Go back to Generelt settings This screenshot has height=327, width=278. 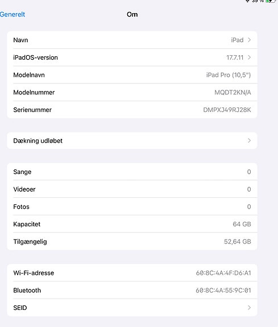[13, 14]
